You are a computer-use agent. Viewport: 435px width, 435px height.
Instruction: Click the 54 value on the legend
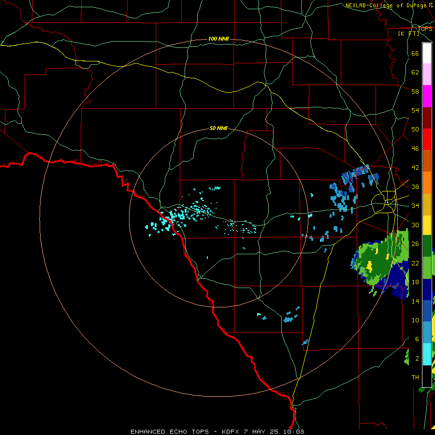tap(415, 110)
